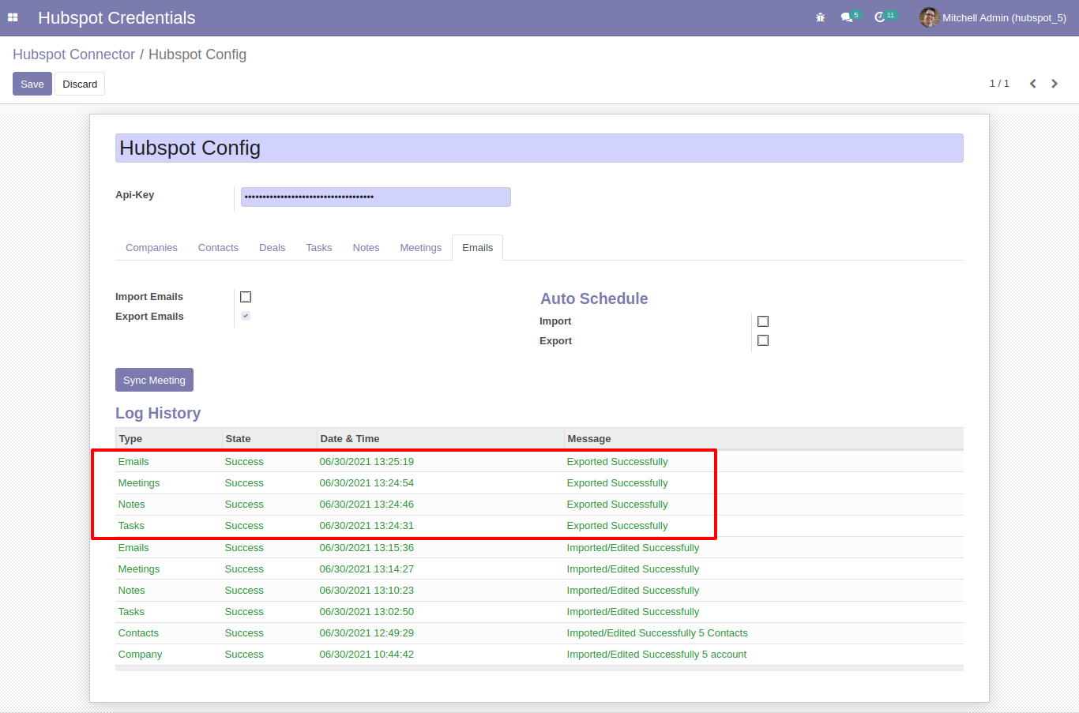Sort log by Message column header
This screenshot has height=713, width=1079.
point(764,439)
